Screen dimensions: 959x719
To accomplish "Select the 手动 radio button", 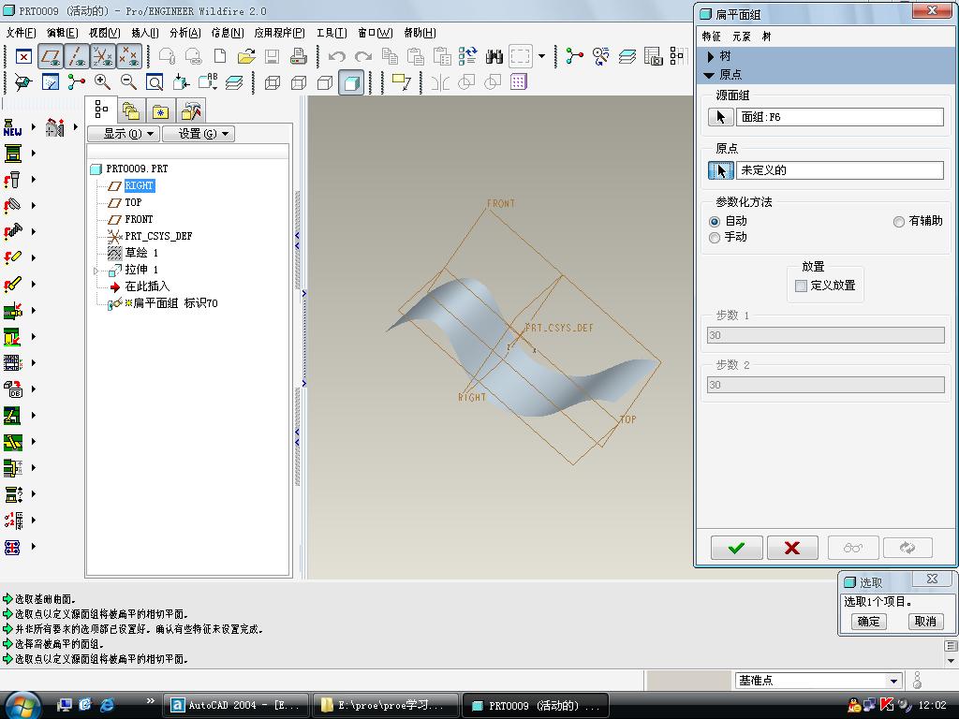I will click(x=715, y=238).
